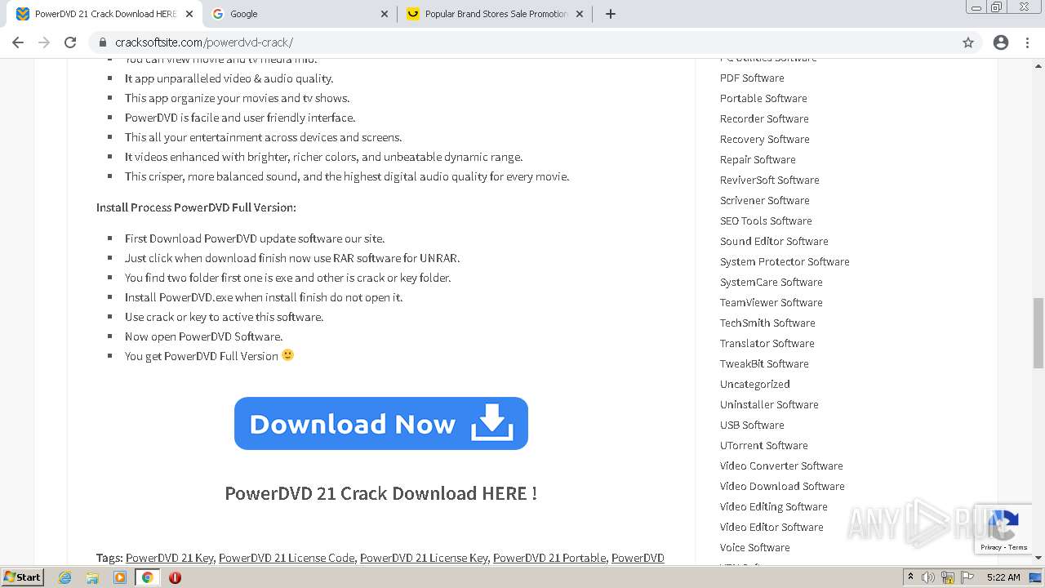1045x588 pixels.
Task: Click the page vertical scrollbar thumb
Action: pos(1038,332)
